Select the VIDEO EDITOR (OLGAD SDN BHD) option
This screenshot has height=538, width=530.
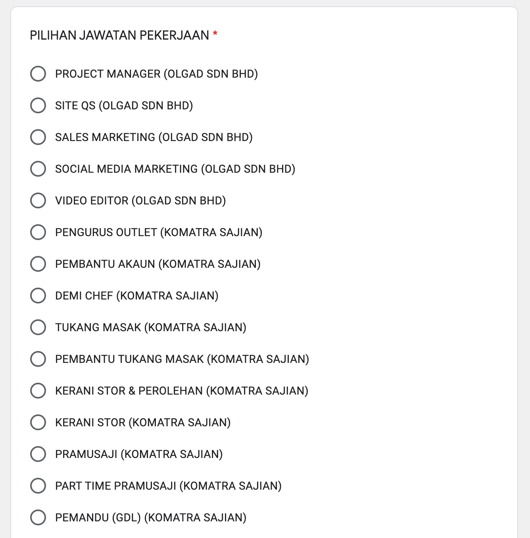point(38,201)
